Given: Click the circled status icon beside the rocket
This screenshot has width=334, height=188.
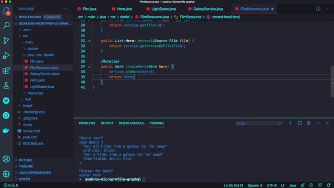Looking at the screenshot, I should point(311,185).
